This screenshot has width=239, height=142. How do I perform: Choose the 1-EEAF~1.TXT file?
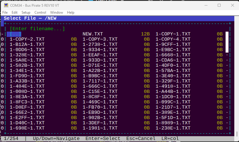(x=100, y=55)
